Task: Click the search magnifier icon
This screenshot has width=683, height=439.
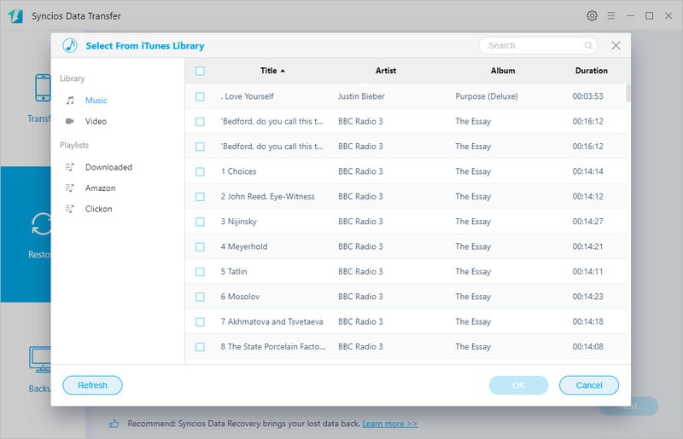Action: point(588,45)
